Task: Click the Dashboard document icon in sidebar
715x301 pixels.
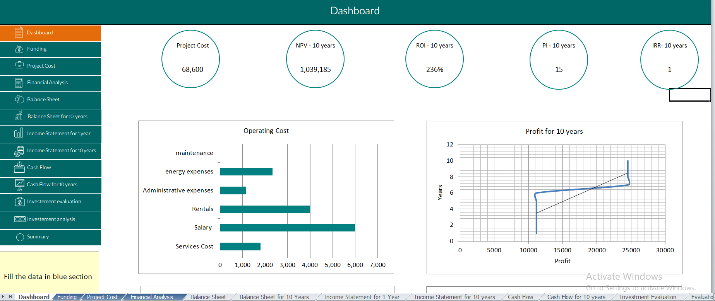Action: click(19, 32)
